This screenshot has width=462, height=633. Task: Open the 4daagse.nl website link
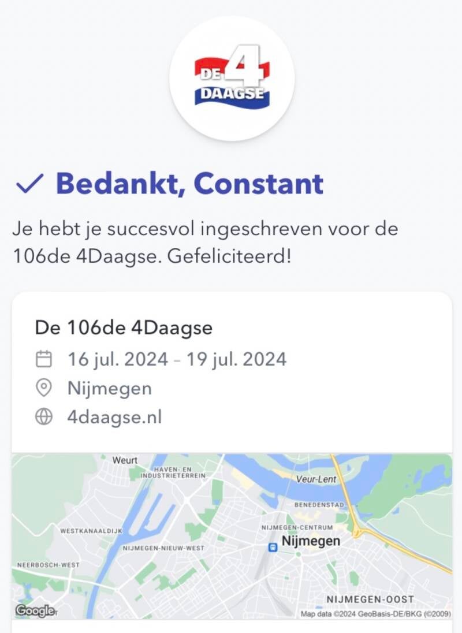coord(114,416)
